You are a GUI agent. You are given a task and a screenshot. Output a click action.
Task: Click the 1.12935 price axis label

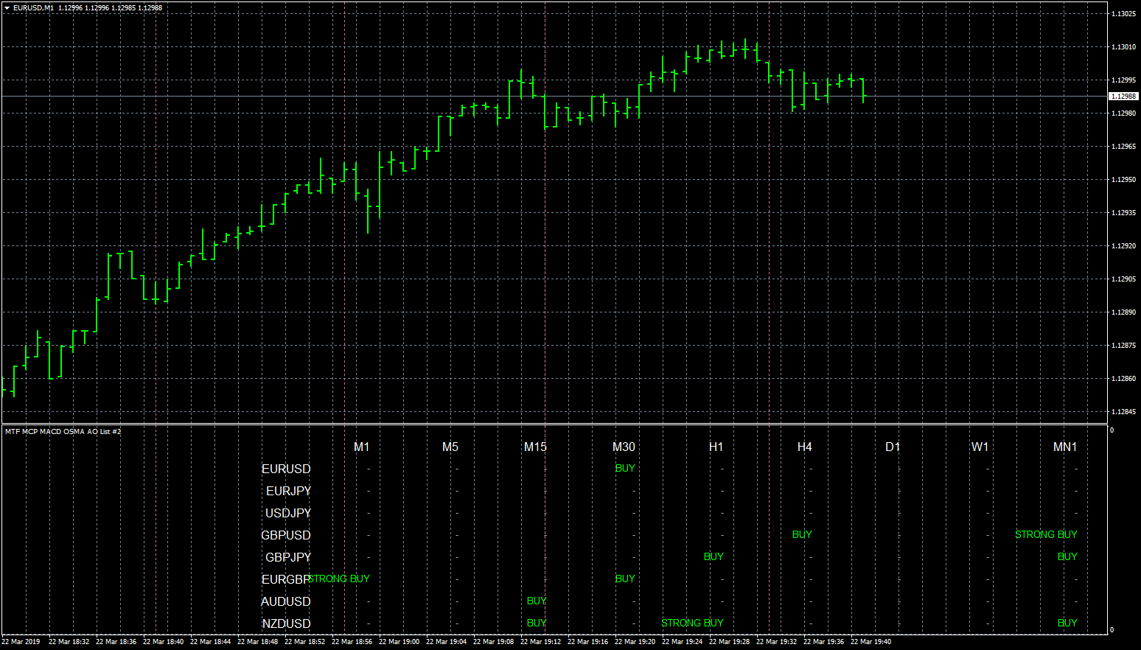tap(1123, 213)
